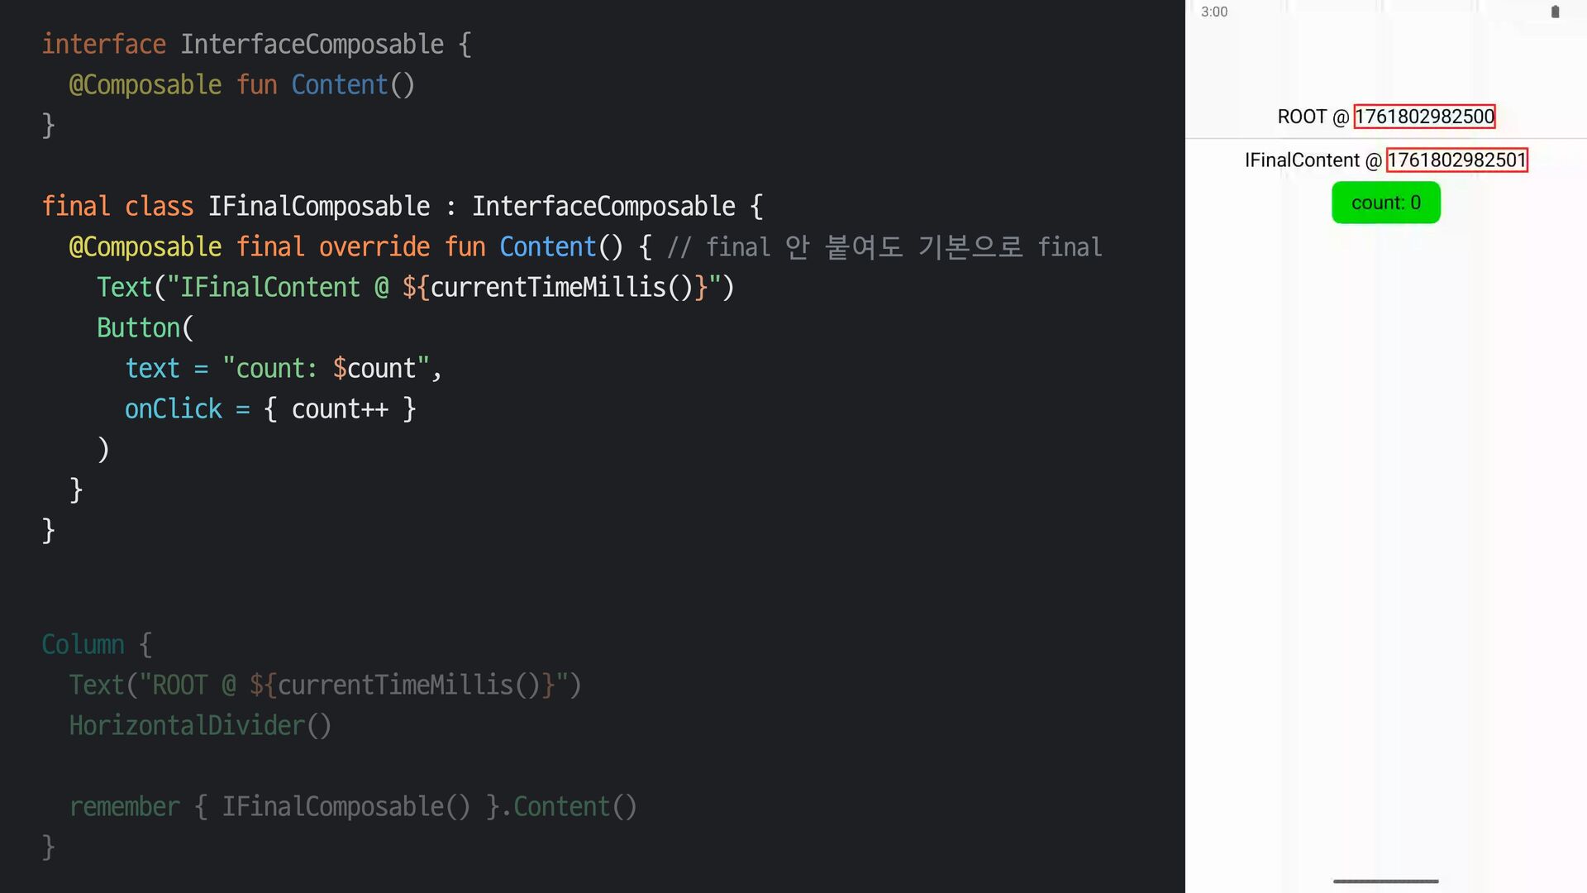Click the remember { IFinalComposable() } line
This screenshot has height=893, width=1587.
coord(353,806)
